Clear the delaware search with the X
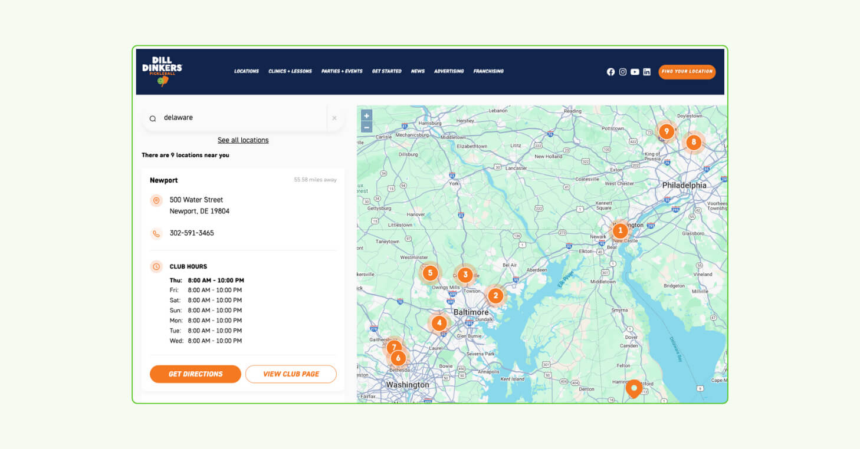The height and width of the screenshot is (449, 860). 334,118
